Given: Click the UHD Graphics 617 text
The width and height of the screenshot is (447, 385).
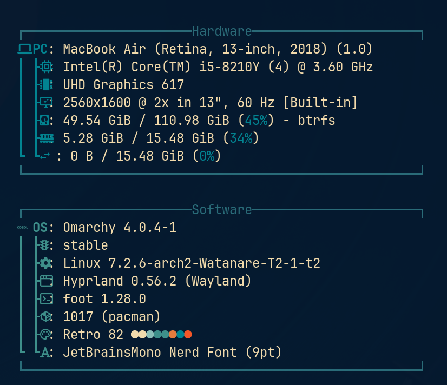Looking at the screenshot, I should [123, 85].
